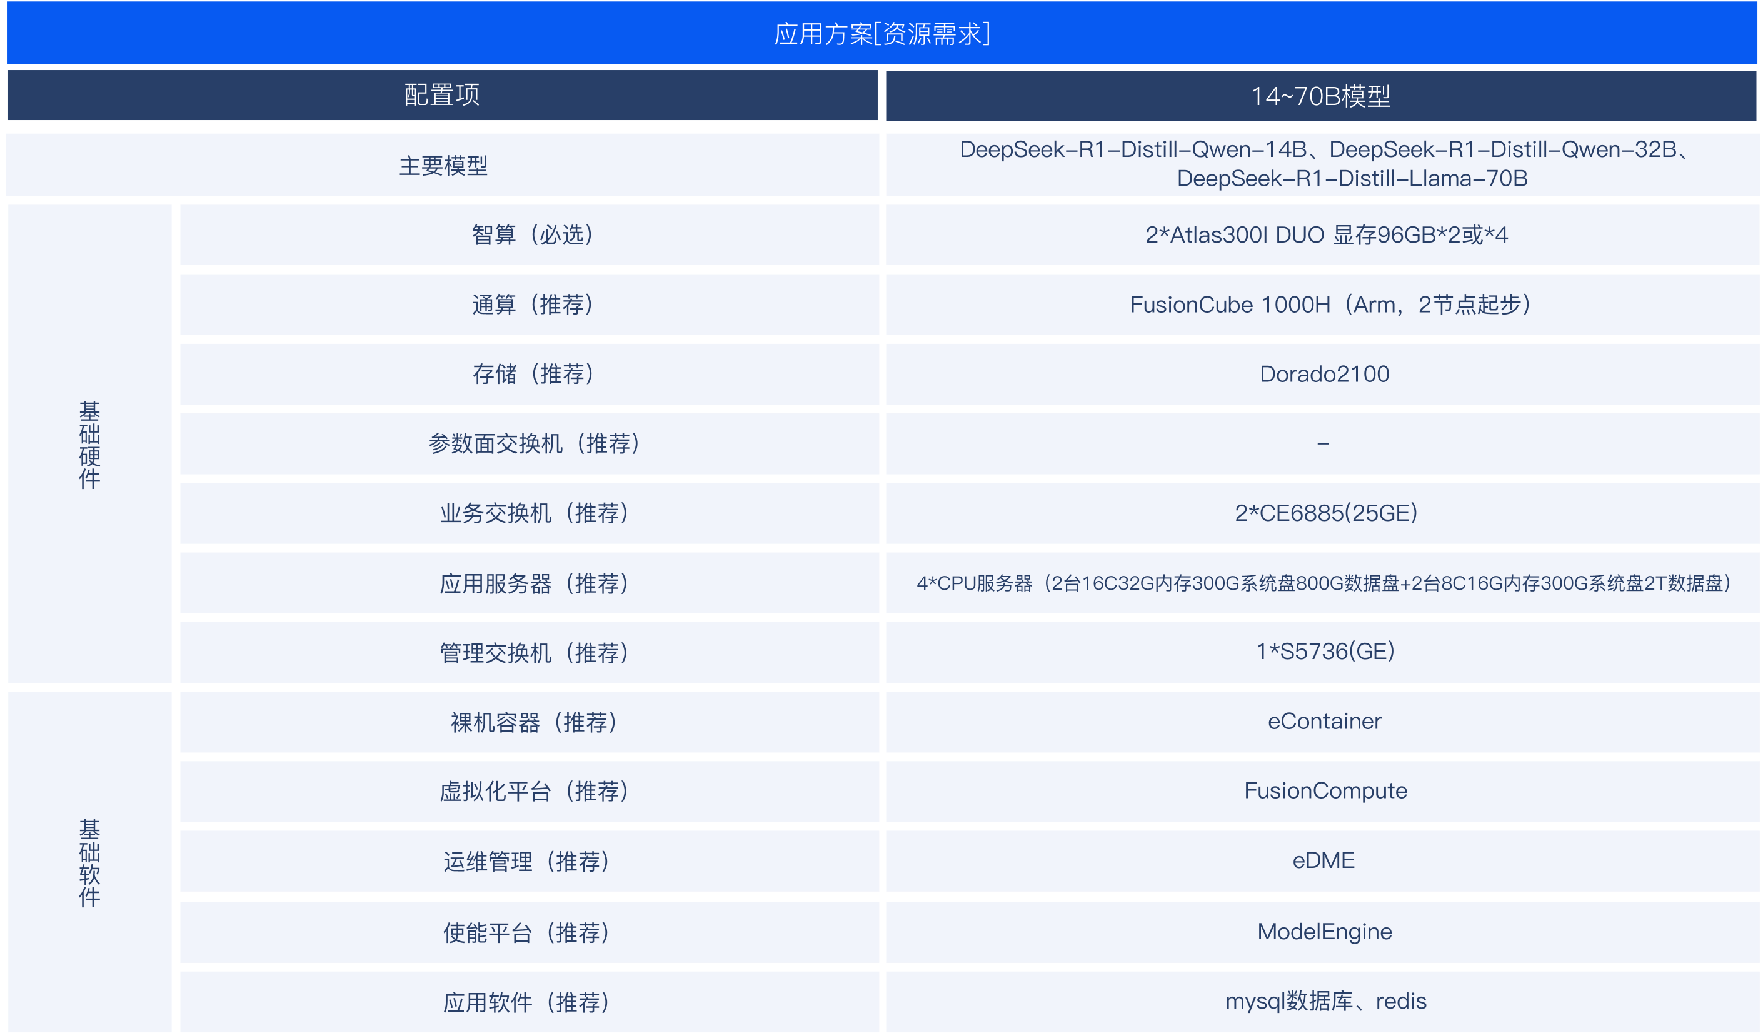This screenshot has width=1763, height=1033.
Task: Click the 'eContainer' value
Action: (1324, 721)
